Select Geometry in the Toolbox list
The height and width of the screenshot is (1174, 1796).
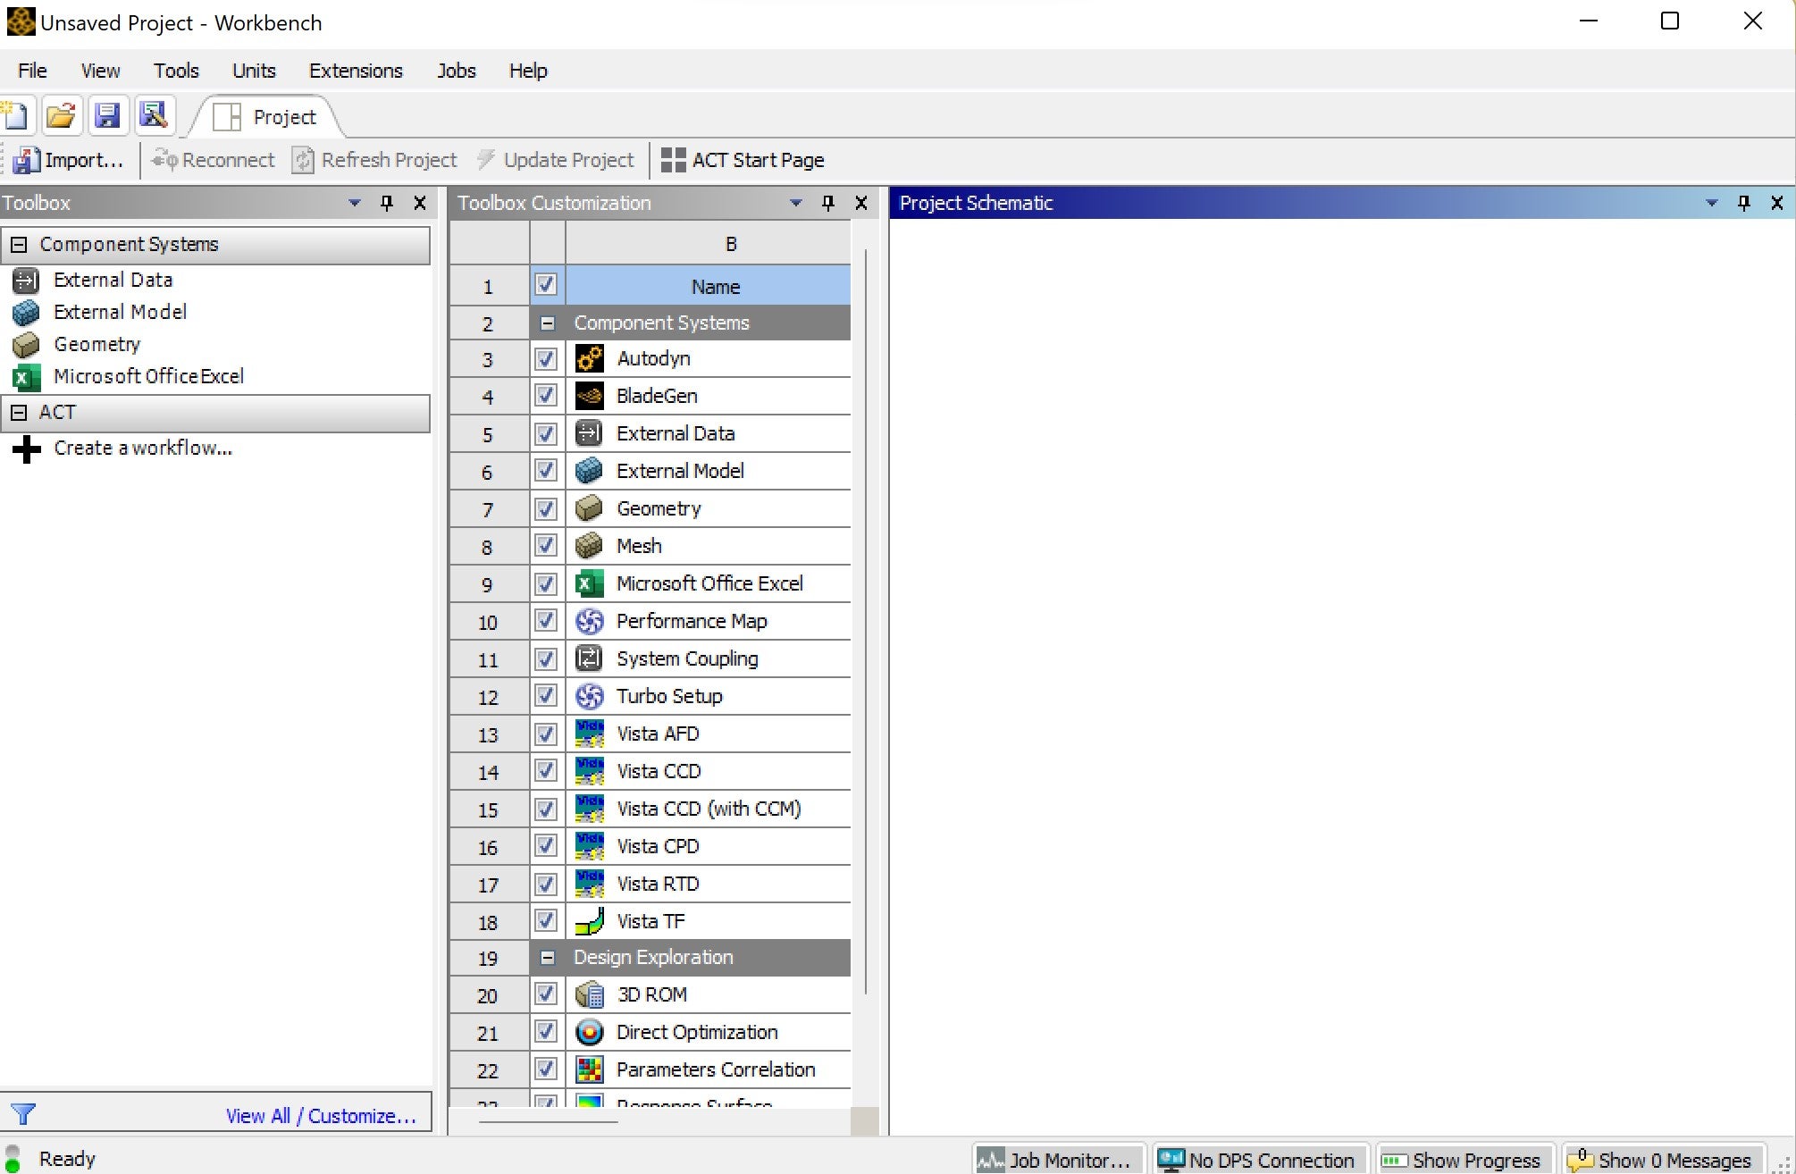point(97,344)
